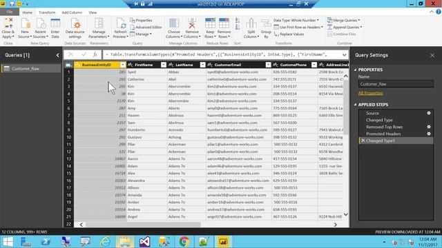Confirm formula with checkmark icon
The width and height of the screenshot is (442, 248).
click(x=84, y=54)
